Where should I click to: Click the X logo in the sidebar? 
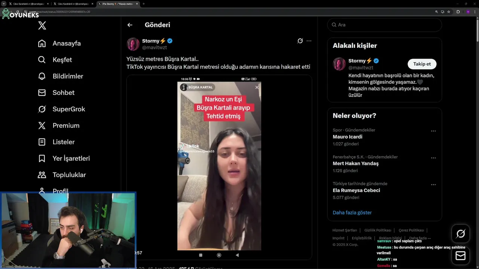point(42,25)
